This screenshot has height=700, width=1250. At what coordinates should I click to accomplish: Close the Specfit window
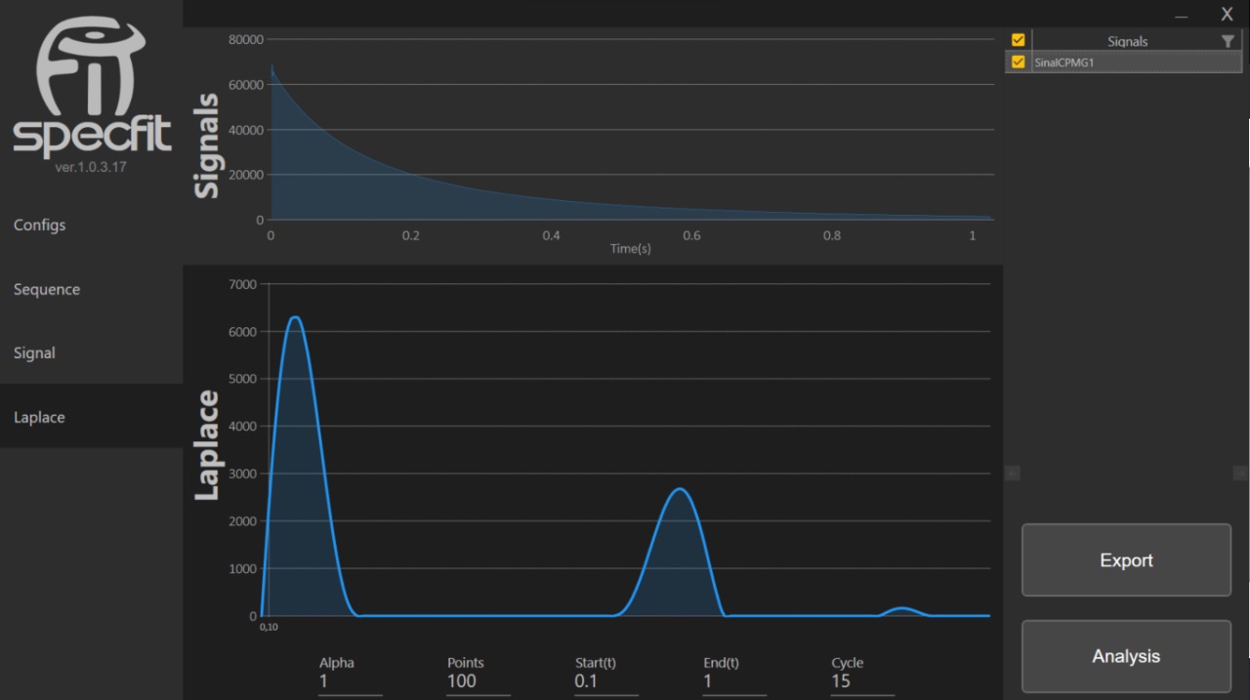[x=1227, y=15]
